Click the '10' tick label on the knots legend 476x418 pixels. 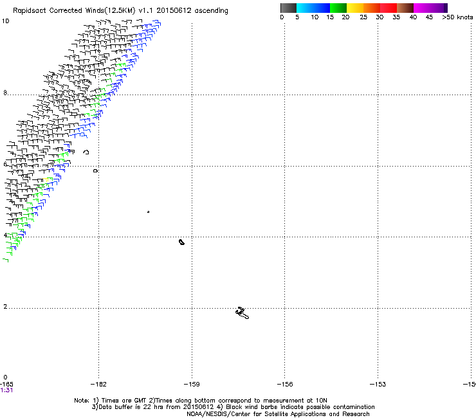tap(315, 17)
